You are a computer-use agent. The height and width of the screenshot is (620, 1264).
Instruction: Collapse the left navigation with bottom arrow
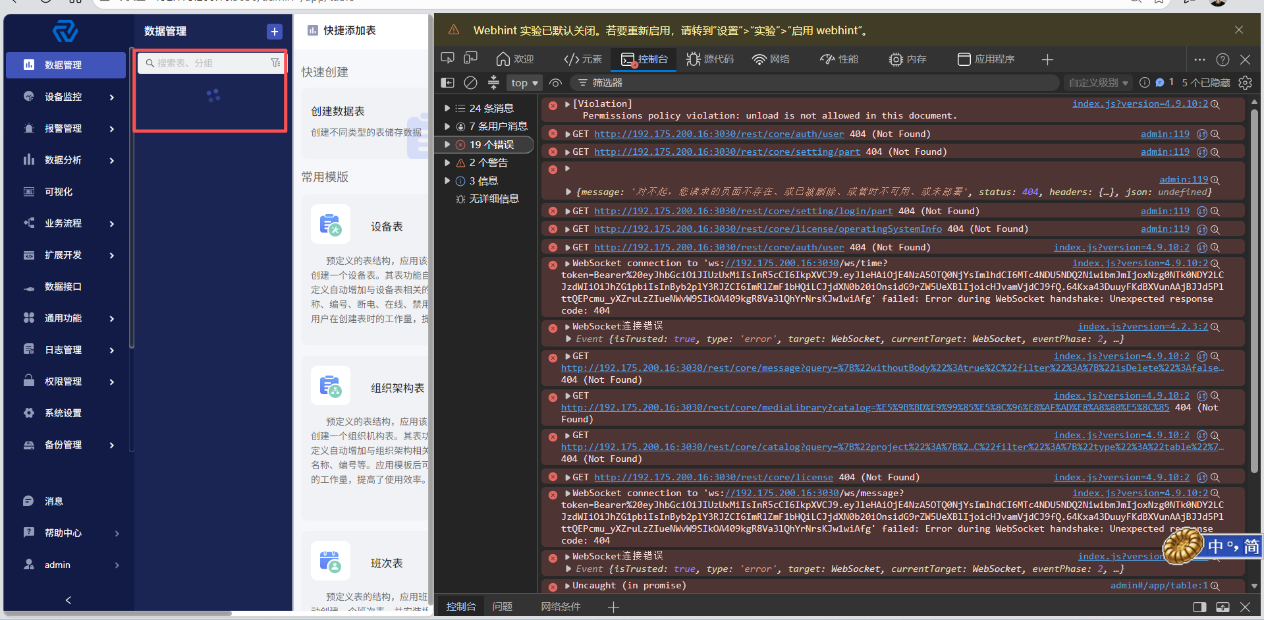click(x=69, y=600)
